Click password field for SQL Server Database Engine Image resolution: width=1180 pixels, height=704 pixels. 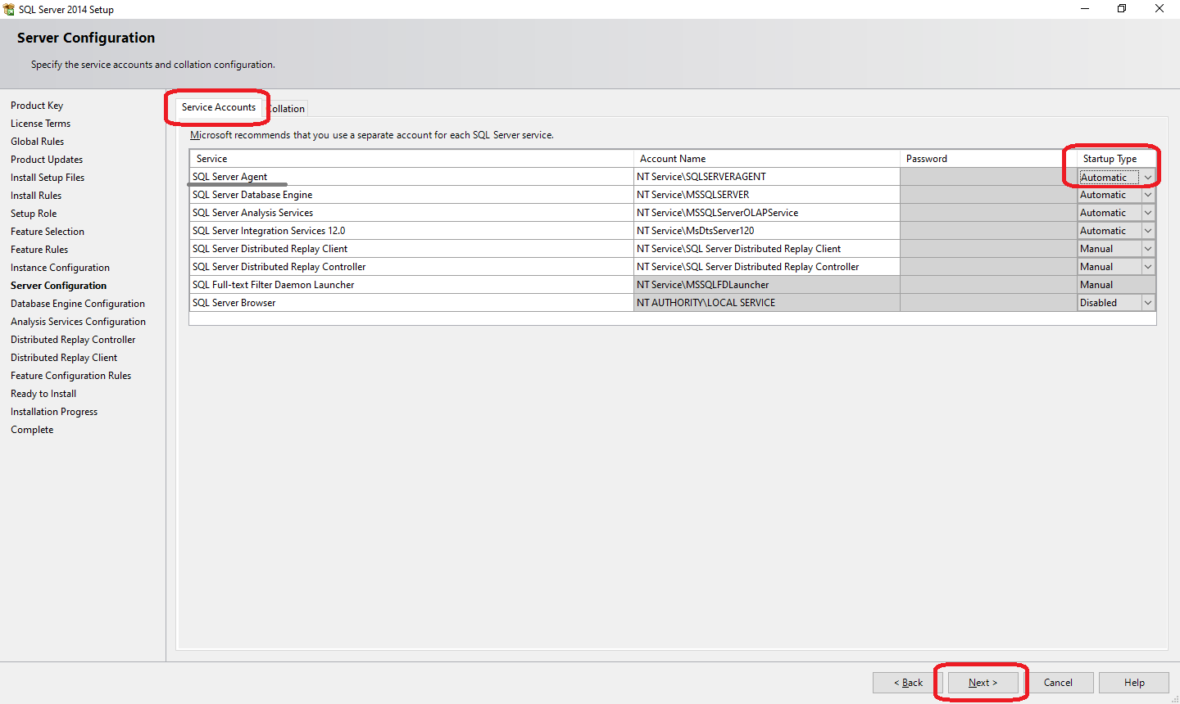[988, 195]
